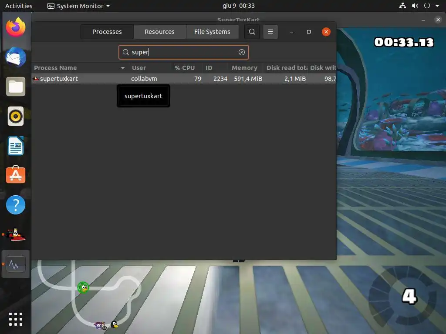446x334 pixels.
Task: Click the Tux penguin marker on minimap
Action: [x=115, y=324]
